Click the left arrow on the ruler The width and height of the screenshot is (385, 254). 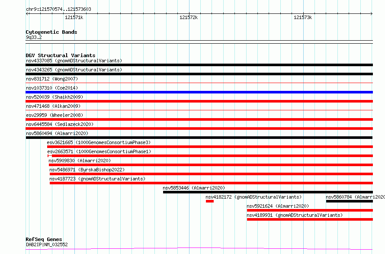(27, 14)
